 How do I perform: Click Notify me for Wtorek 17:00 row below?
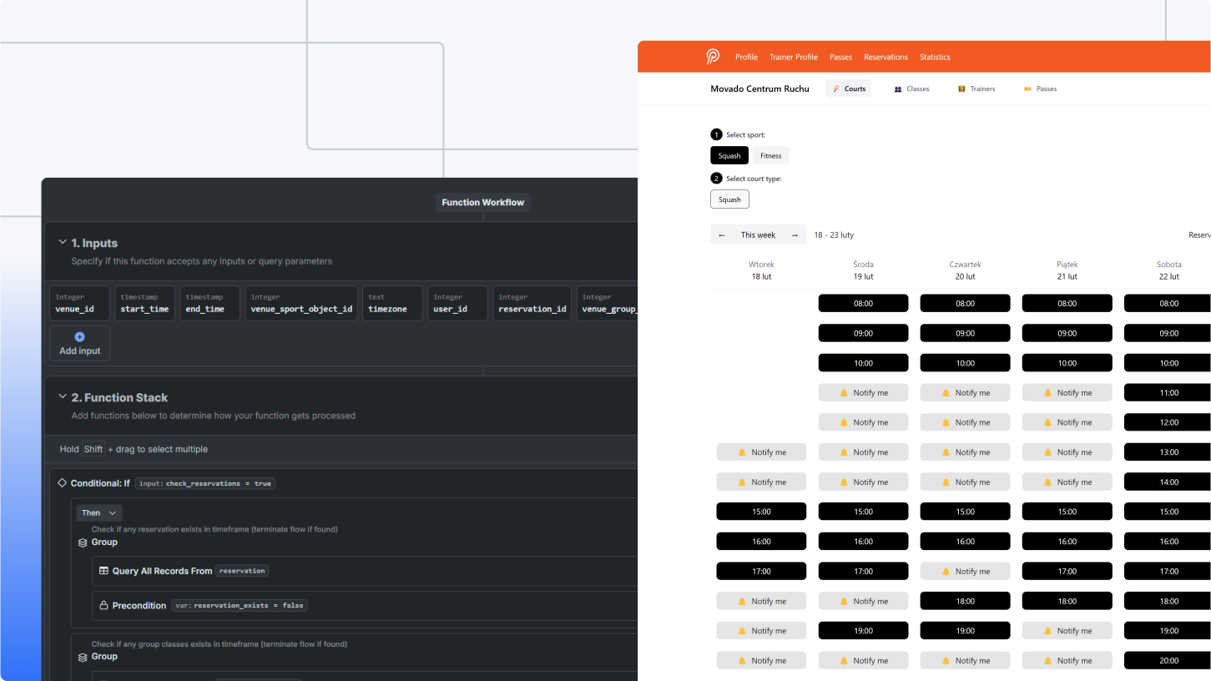761,601
